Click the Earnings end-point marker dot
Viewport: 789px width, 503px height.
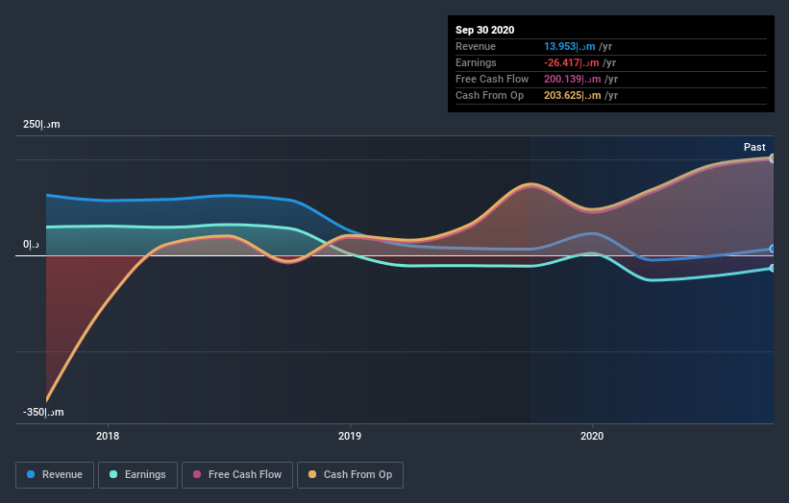[x=773, y=269]
